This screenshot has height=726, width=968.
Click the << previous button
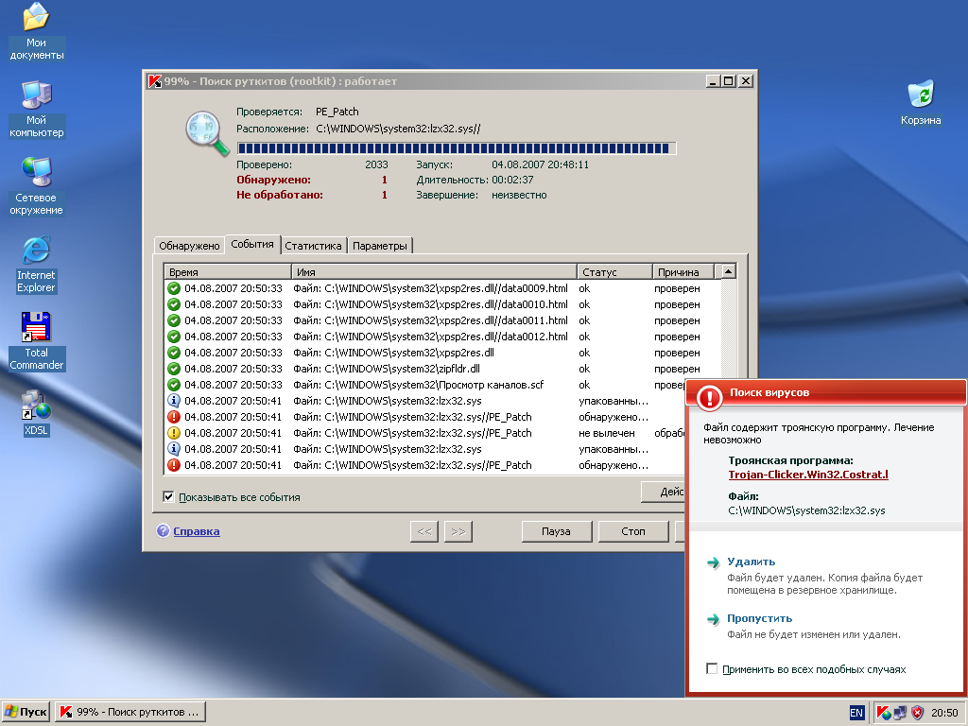point(424,531)
